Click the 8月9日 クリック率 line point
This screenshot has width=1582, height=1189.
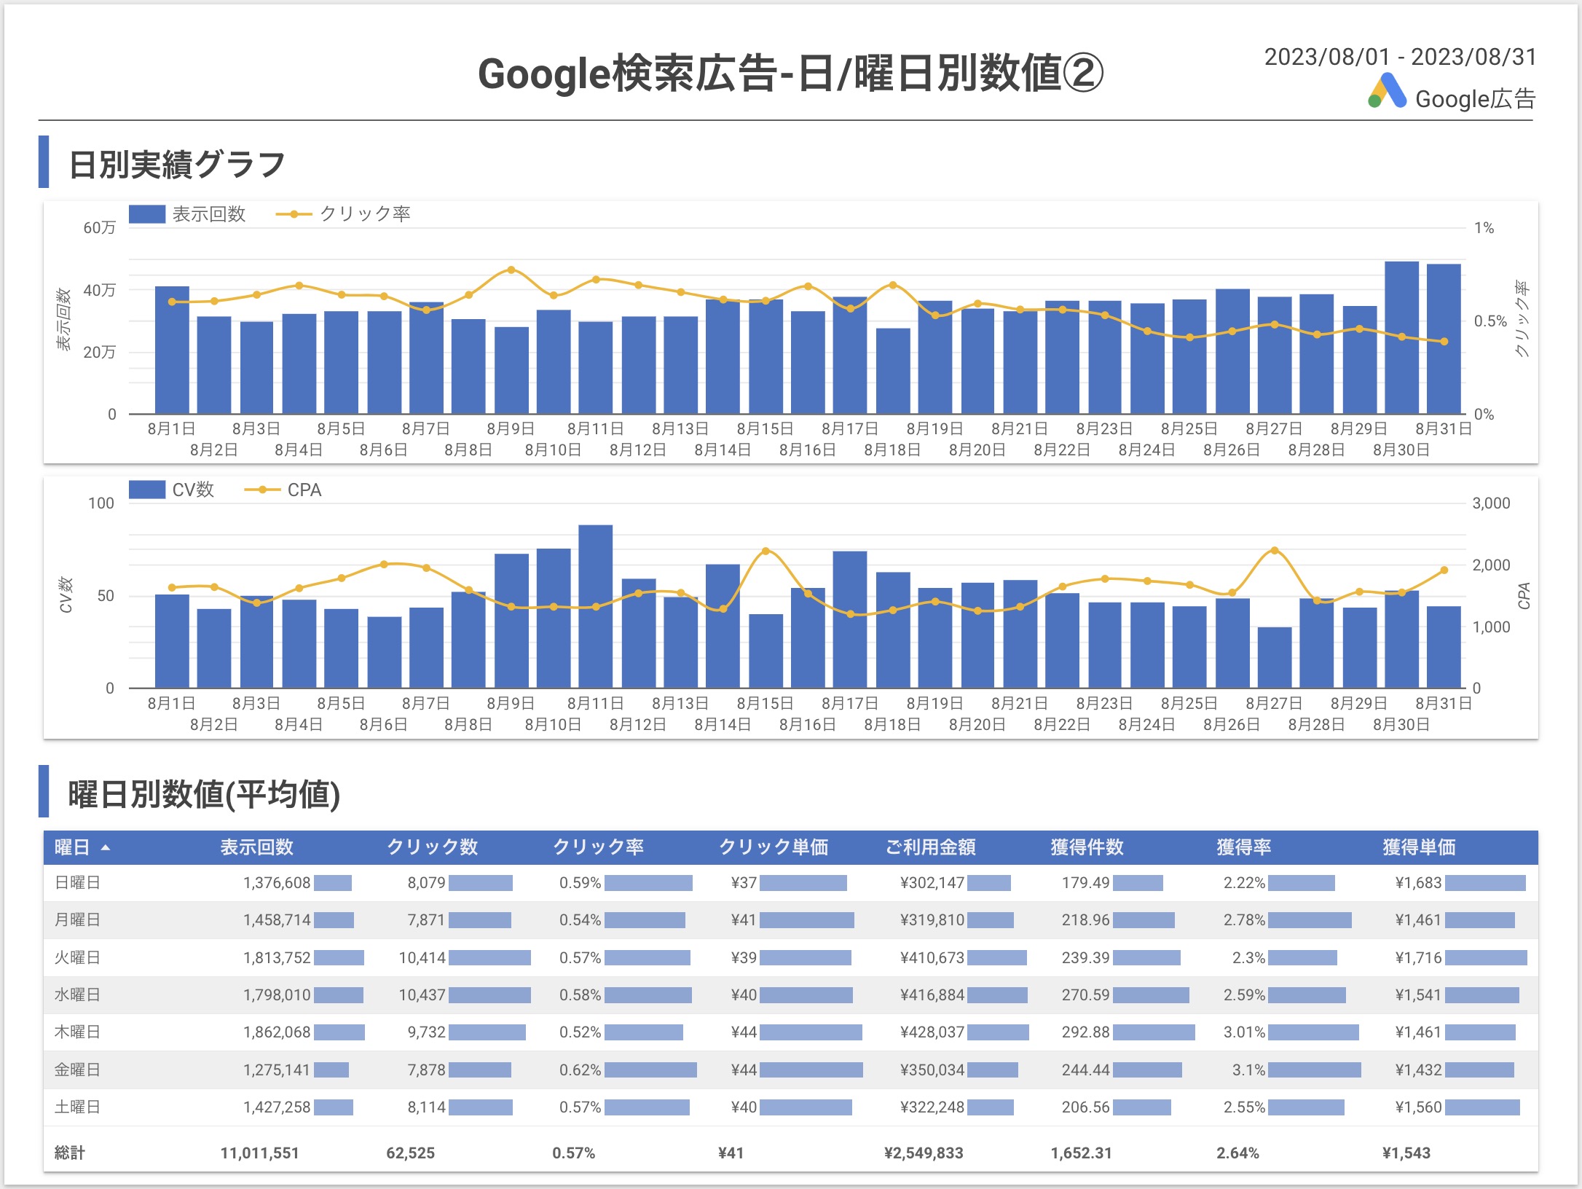[511, 270]
